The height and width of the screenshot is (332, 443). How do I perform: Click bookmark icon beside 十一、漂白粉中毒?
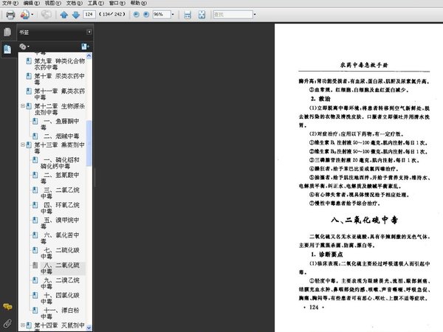(x=35, y=311)
